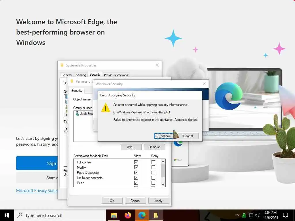
Task: Click Continue in Error Applying Security dialog
Action: click(x=164, y=136)
